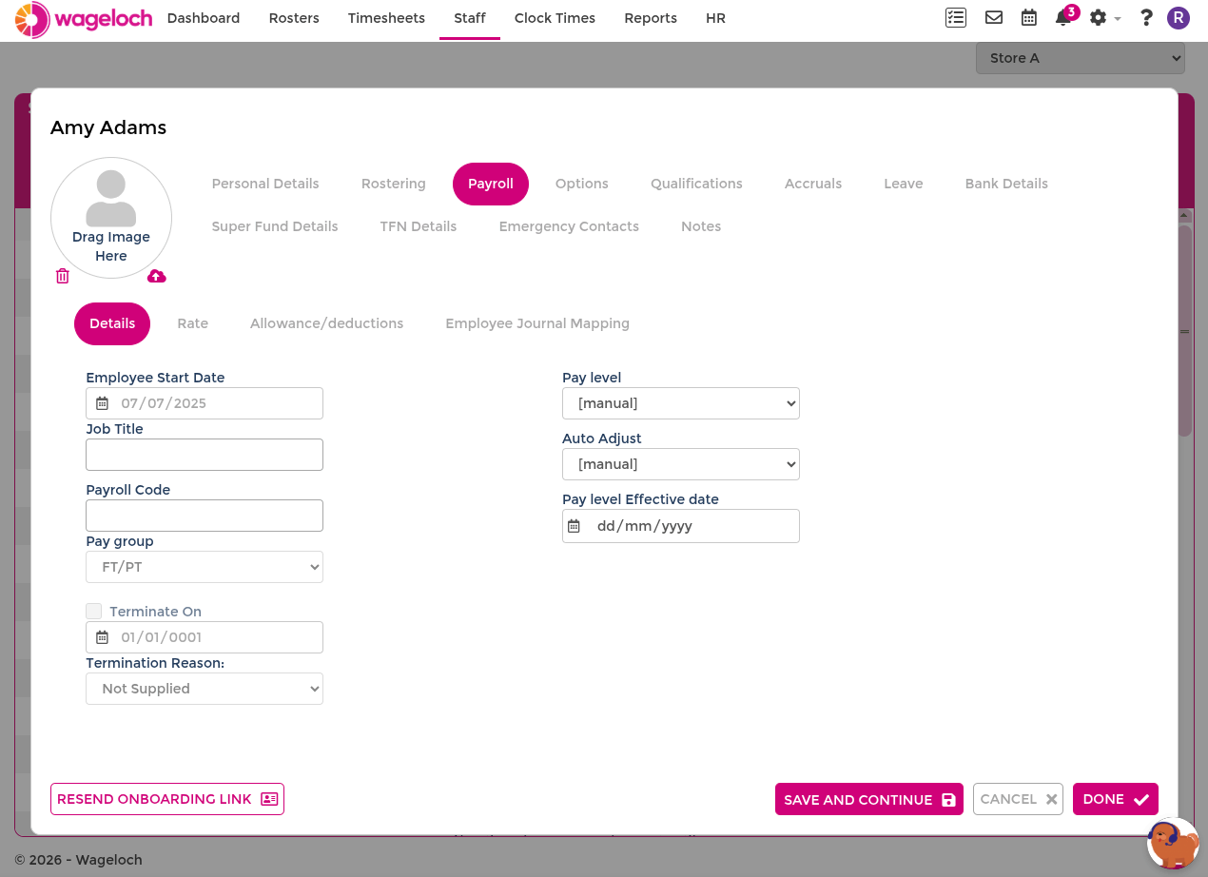Image resolution: width=1208 pixels, height=877 pixels.
Task: Click the Employee Start Date field
Action: click(205, 403)
